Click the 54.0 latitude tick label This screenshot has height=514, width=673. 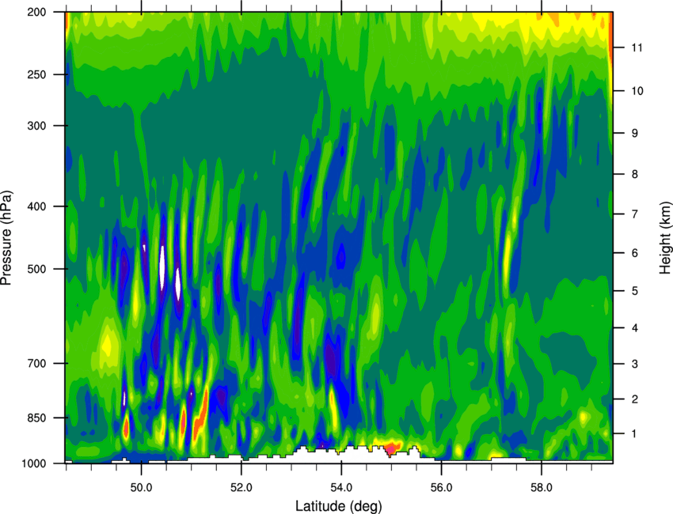pyautogui.click(x=342, y=488)
